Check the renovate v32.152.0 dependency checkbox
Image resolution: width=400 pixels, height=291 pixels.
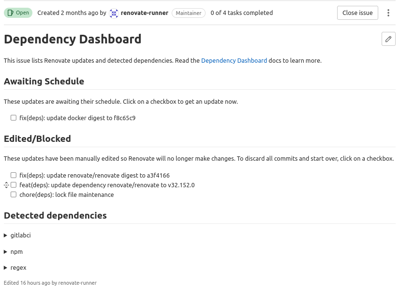tap(13, 184)
